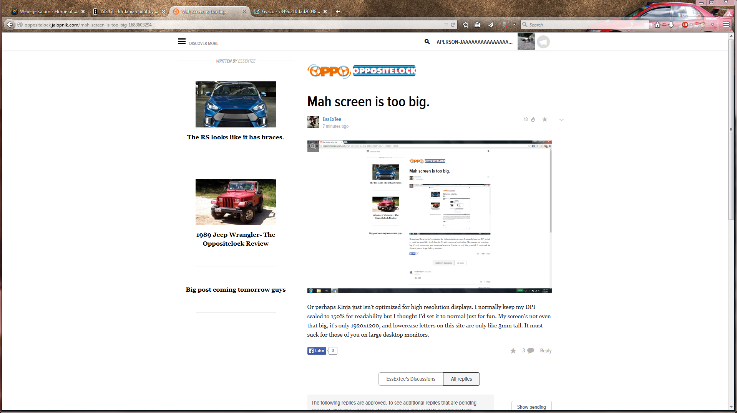Click the Adblock Plus ABP icon

coord(685,25)
